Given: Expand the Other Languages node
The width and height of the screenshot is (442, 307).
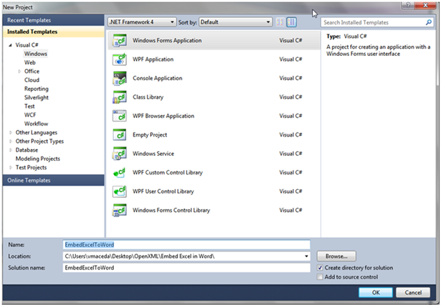Looking at the screenshot, I should click(x=11, y=132).
